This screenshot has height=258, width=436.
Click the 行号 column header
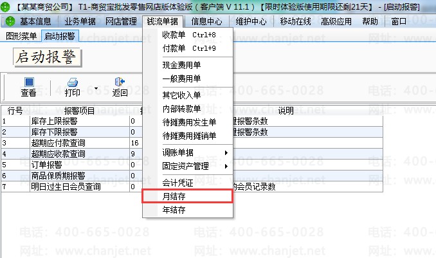click(15, 111)
